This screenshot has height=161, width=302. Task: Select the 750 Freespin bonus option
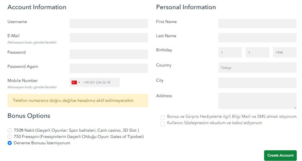click(10, 137)
